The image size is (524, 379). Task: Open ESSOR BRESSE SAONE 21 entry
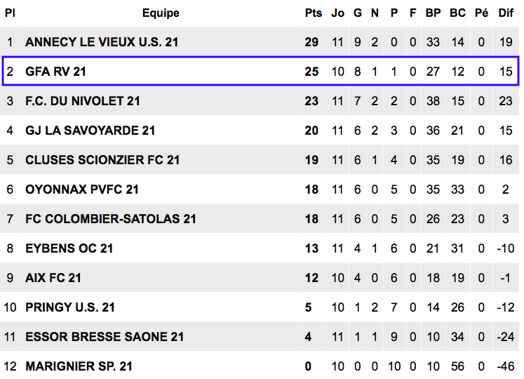105,336
